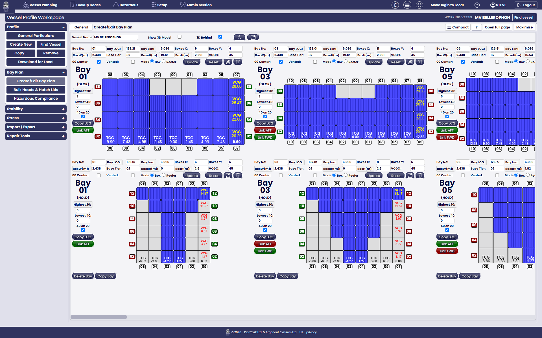Screen dimensions: 542x338
Task: Open the STEVE user profile icon
Action: pos(493,5)
